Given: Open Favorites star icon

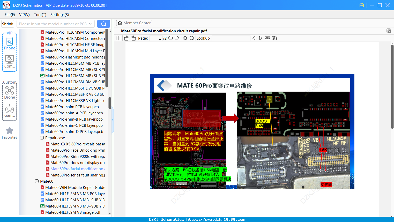Looking at the screenshot, I should (10, 133).
